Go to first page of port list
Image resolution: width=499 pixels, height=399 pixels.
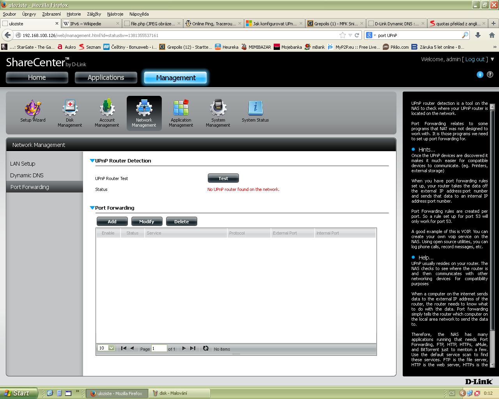[124, 348]
